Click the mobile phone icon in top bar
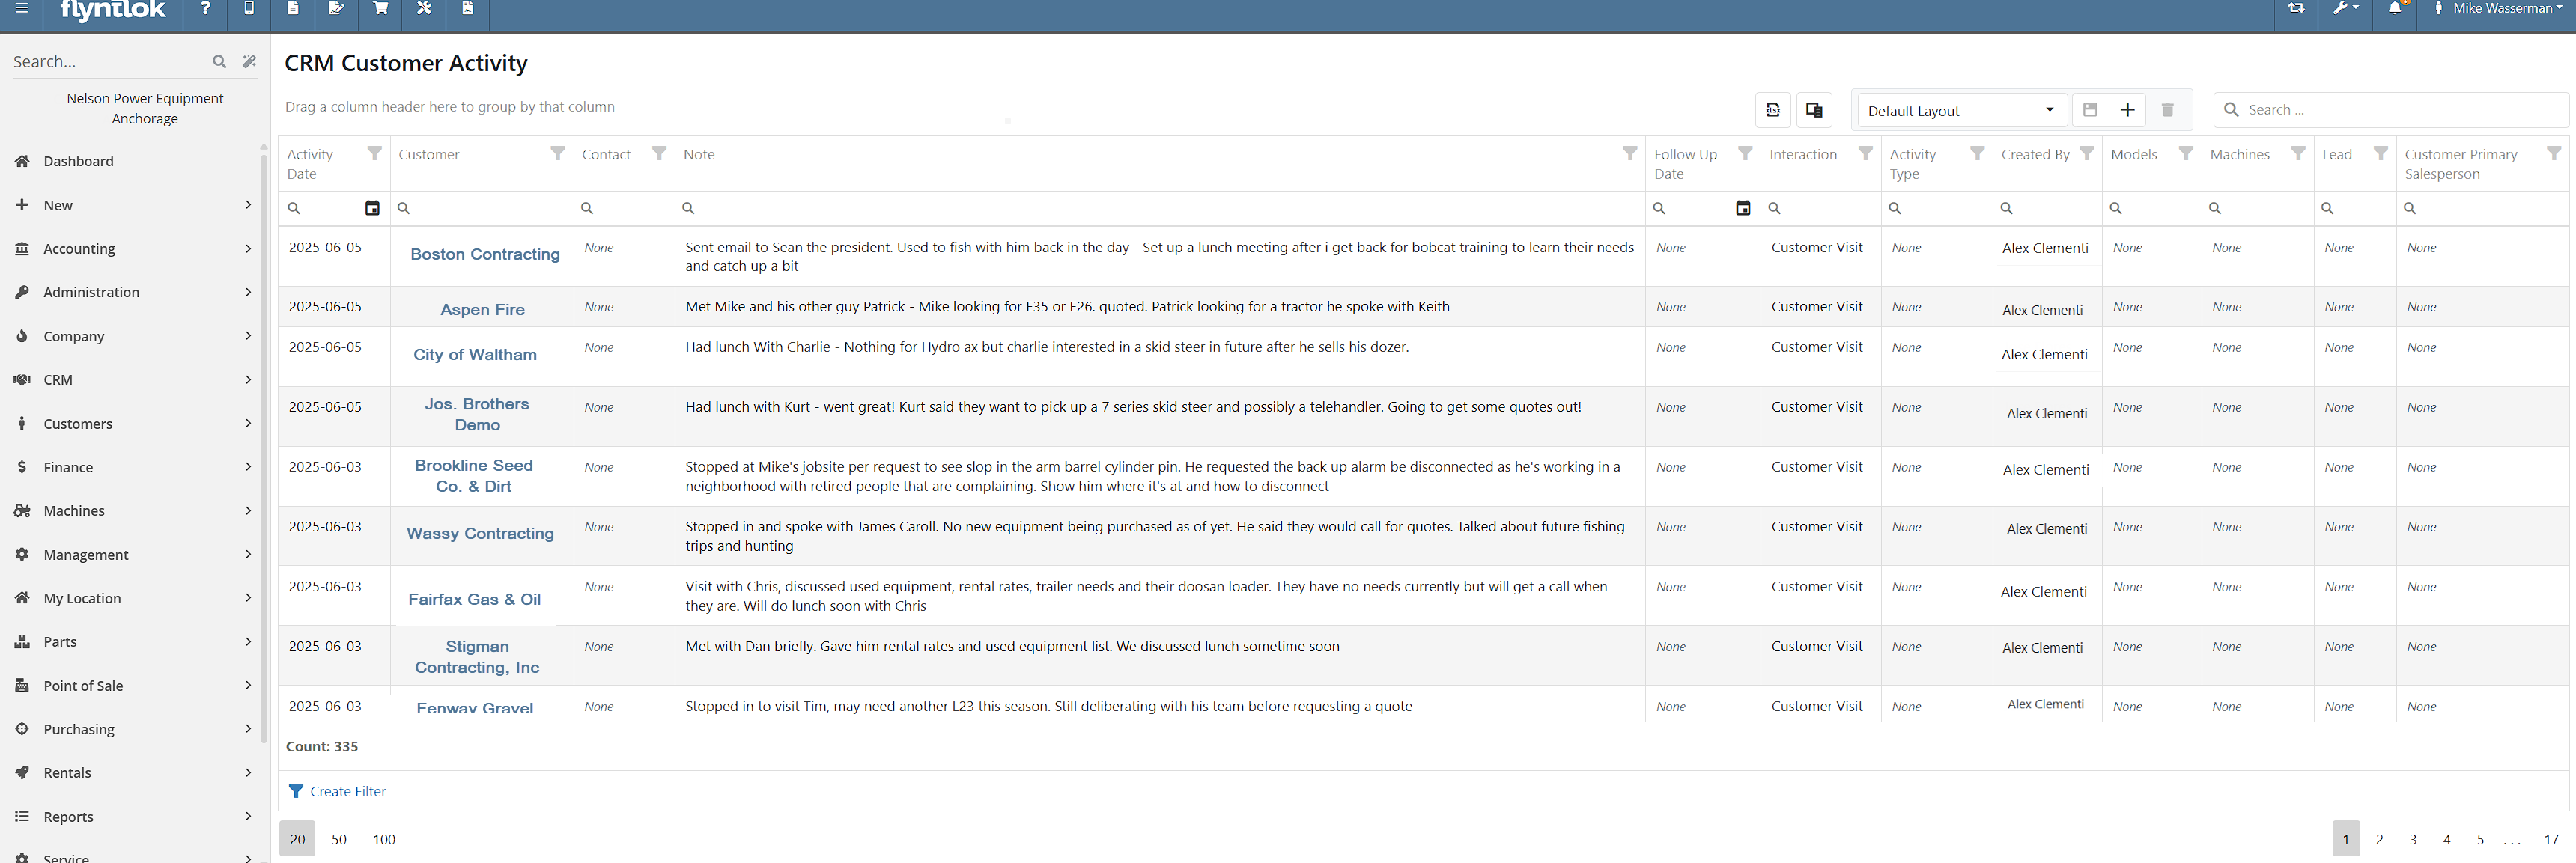 [x=249, y=8]
